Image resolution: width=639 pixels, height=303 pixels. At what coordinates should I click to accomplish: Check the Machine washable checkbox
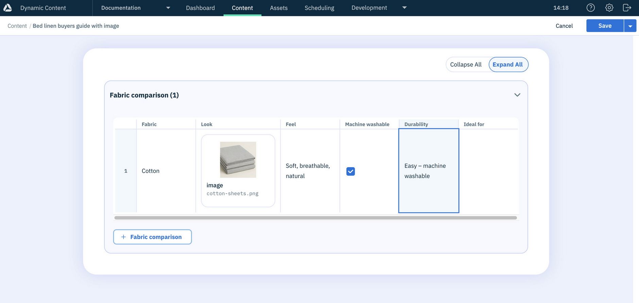click(x=350, y=171)
